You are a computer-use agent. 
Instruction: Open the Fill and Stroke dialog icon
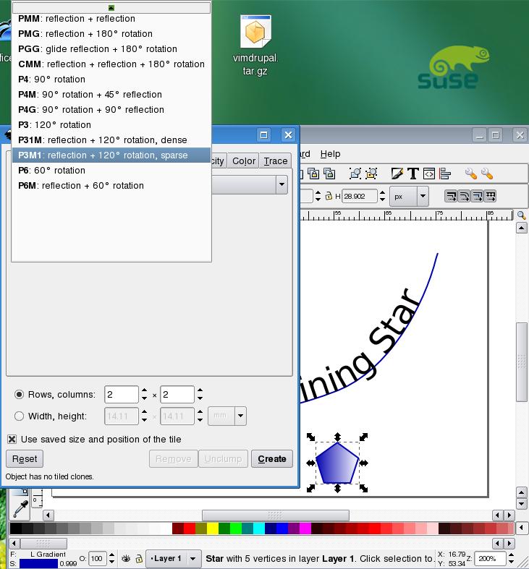[397, 174]
